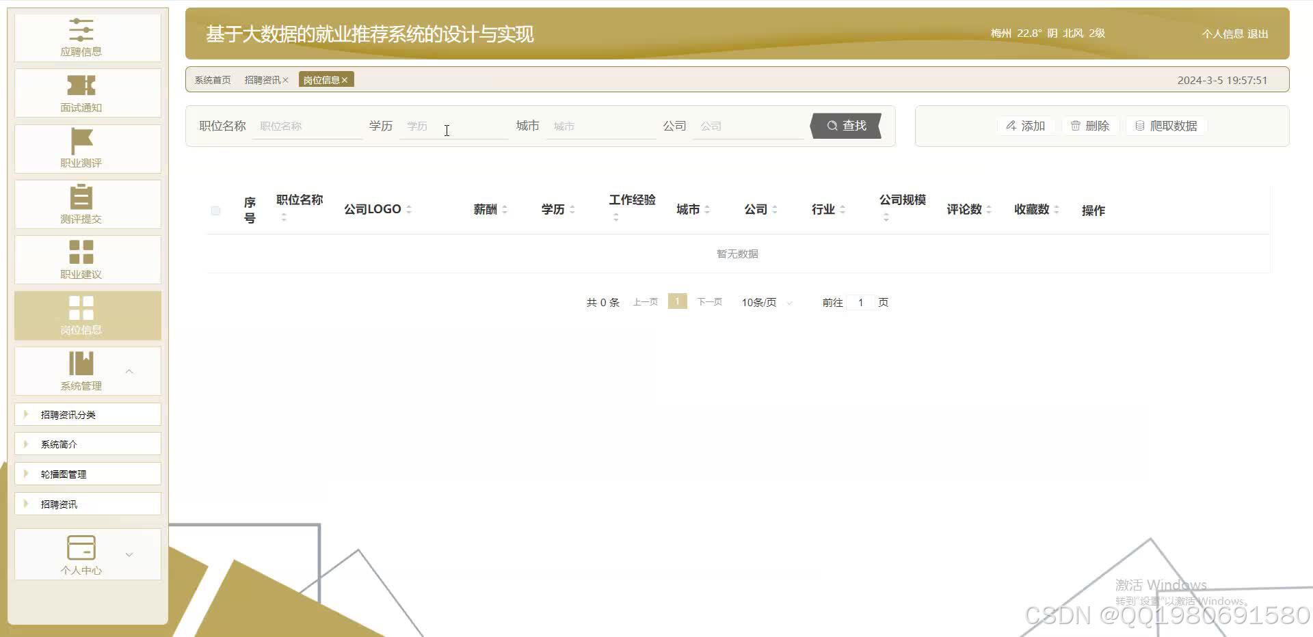Select the highlighted 岗位信息 sidebar icon
This screenshot has height=637, width=1313.
coord(81,308)
